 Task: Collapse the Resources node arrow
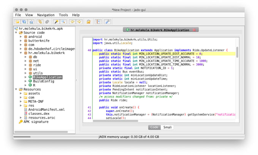tap(16, 89)
